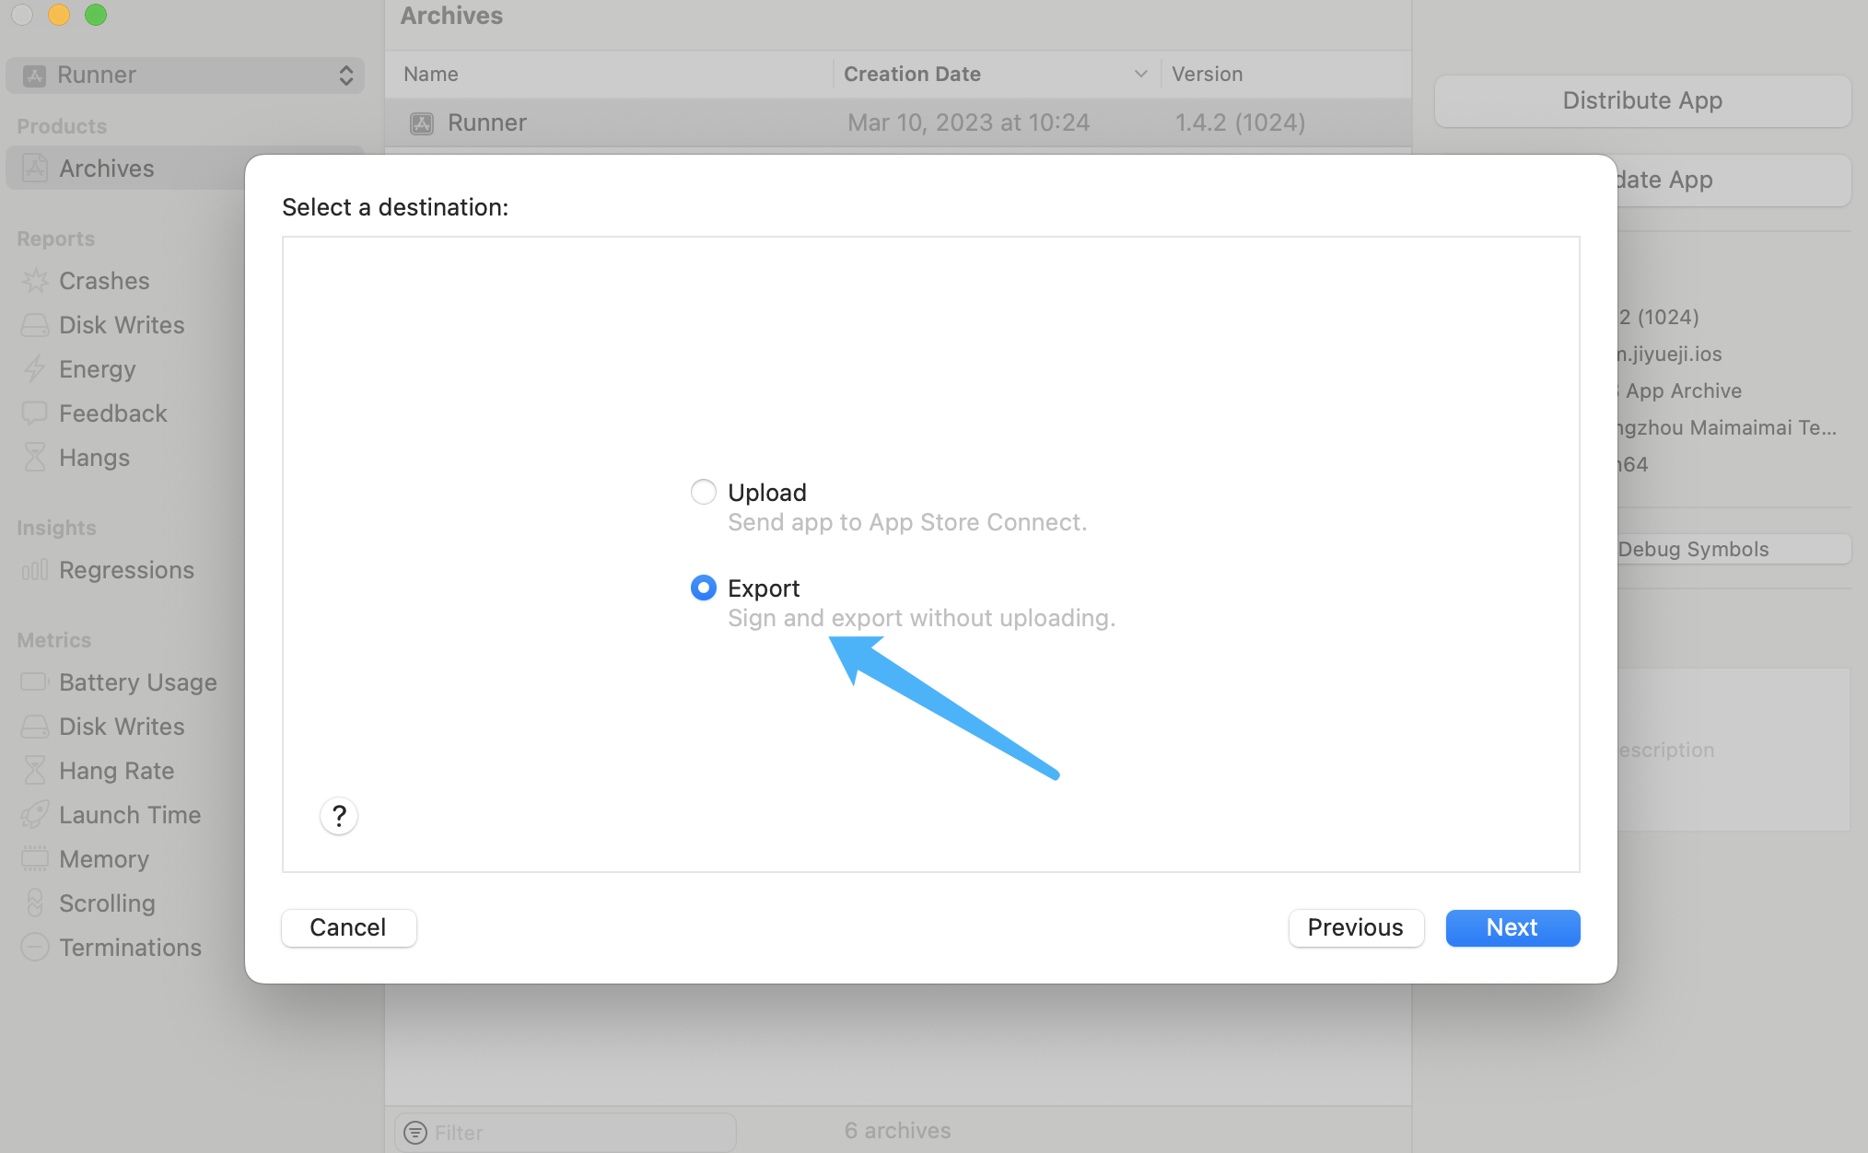1868x1153 pixels.
Task: Click the Distribute App button
Action: pos(1642,100)
